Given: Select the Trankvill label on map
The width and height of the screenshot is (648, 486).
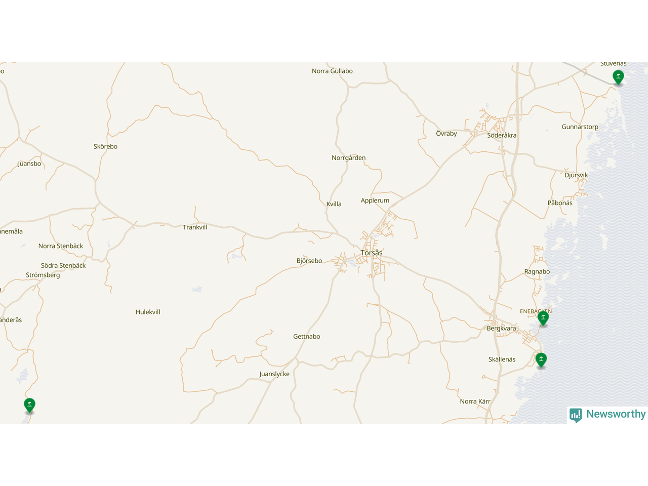Looking at the screenshot, I should point(195,228).
